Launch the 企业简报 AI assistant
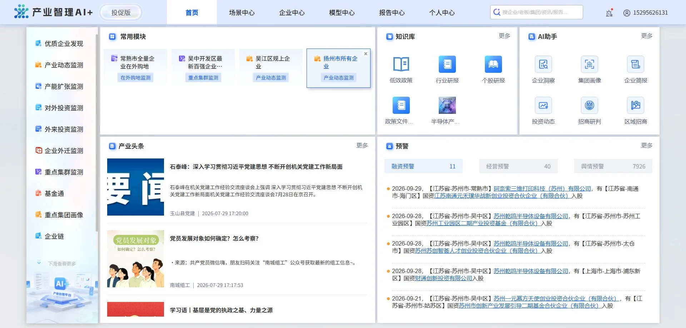Image resolution: width=686 pixels, height=328 pixels. pos(636,65)
